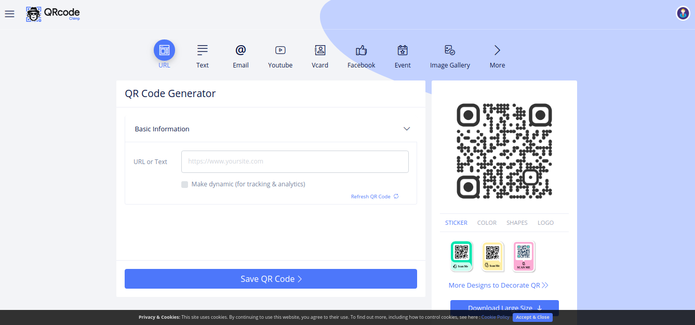Open the Image Gallery QR code type
Image resolution: width=695 pixels, height=325 pixels.
click(449, 50)
